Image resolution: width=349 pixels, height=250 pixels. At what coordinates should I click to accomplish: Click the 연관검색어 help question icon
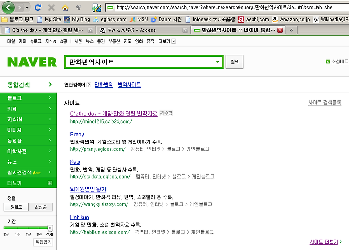coord(89,85)
